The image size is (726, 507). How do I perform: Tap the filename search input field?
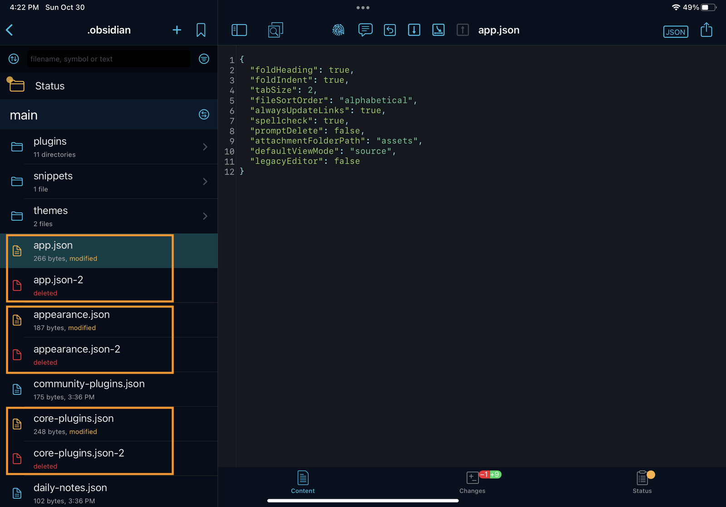point(108,58)
